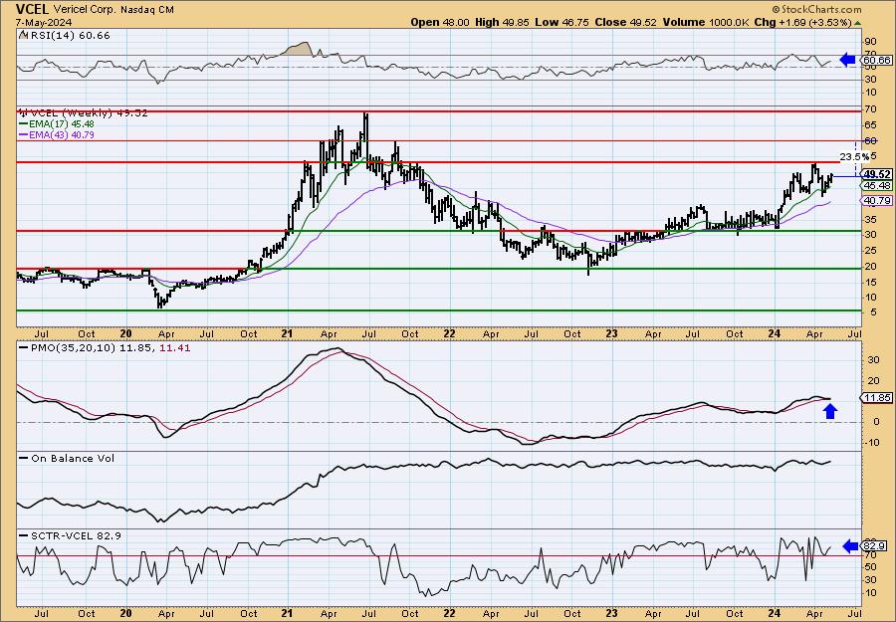Click the -10 level on PMO axis
Image resolution: width=896 pixels, height=622 pixels.
coord(871,443)
